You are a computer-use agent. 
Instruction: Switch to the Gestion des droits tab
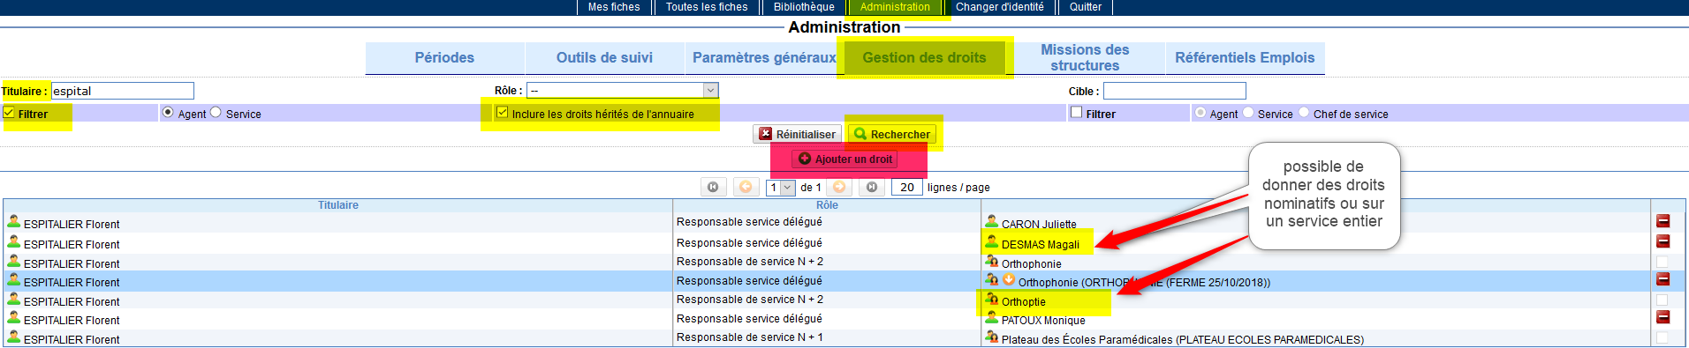(x=924, y=58)
